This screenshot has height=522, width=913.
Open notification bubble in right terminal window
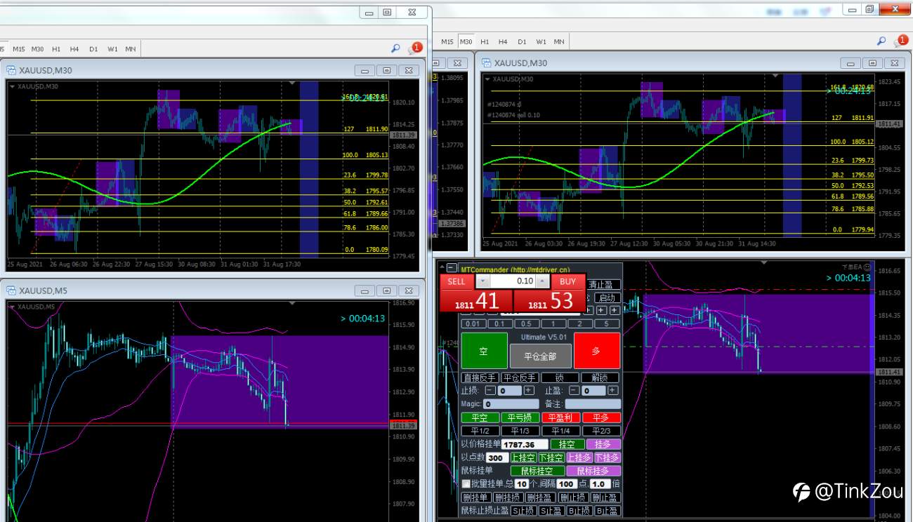tap(901, 41)
